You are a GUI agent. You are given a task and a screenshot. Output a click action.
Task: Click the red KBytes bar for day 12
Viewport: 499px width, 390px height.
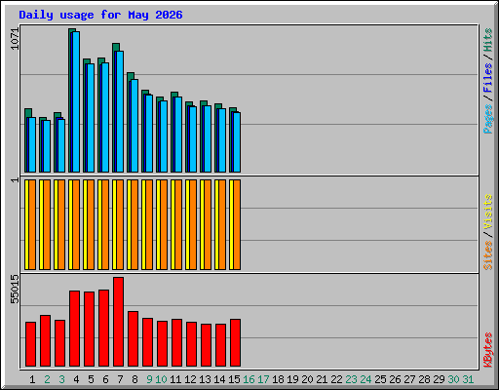[x=191, y=344]
